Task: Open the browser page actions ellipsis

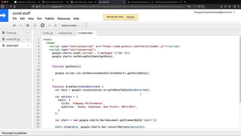Action: [x=196, y=7]
